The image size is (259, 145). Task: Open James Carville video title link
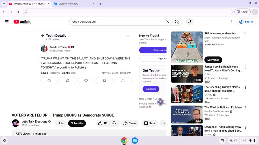click(x=223, y=68)
